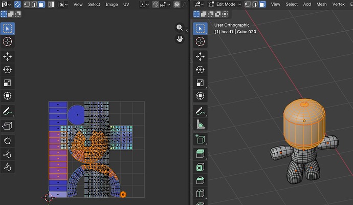Select the Cursor tool in UV editor toolbar
The height and width of the screenshot is (205, 353).
[8, 42]
